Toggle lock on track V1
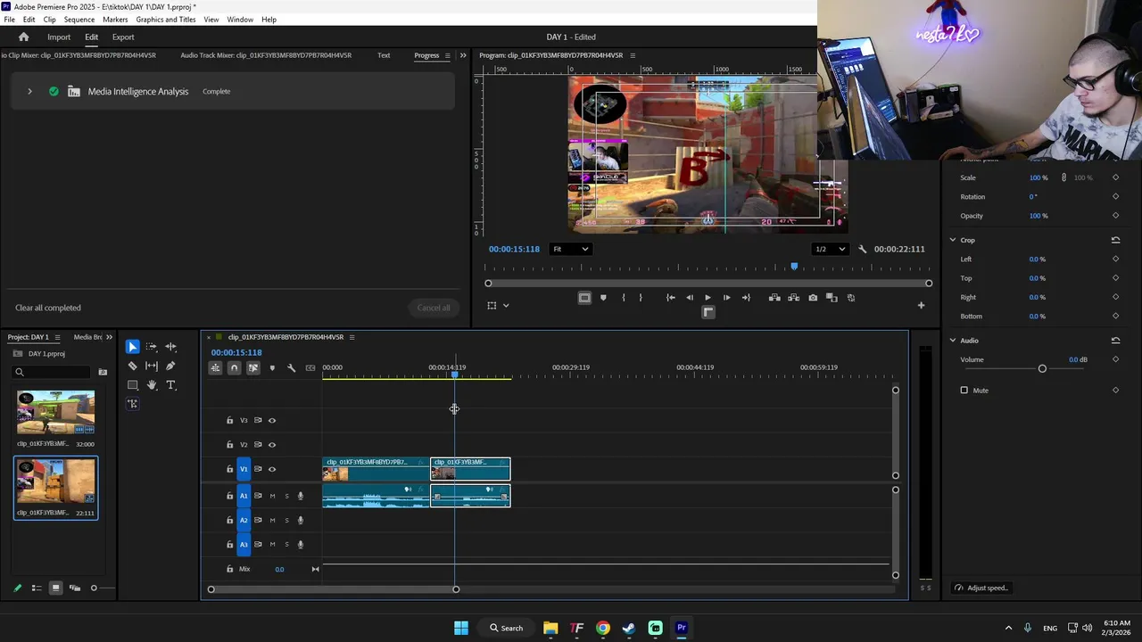The height and width of the screenshot is (642, 1142). coord(229,469)
